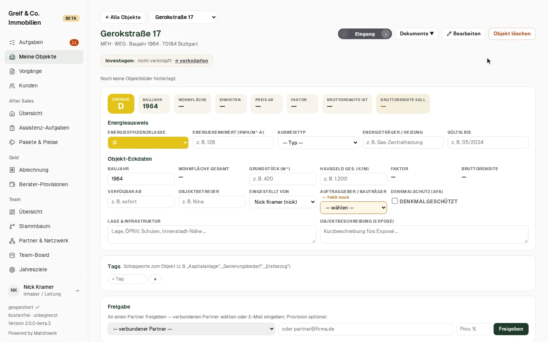548x342 pixels.
Task: Click the Partner & Netzwerk icon
Action: [12, 241]
